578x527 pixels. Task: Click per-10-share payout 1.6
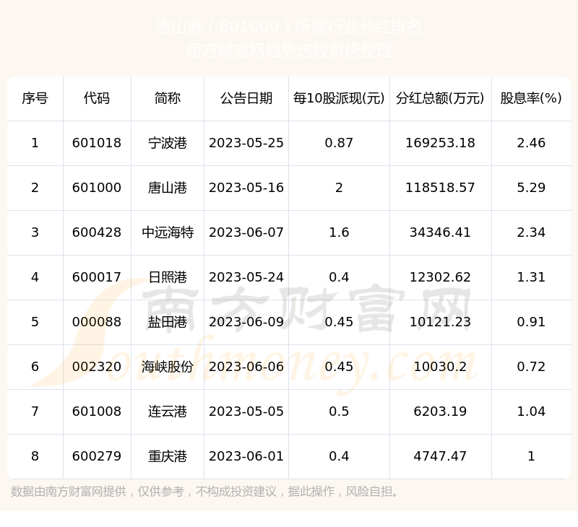[339, 232]
